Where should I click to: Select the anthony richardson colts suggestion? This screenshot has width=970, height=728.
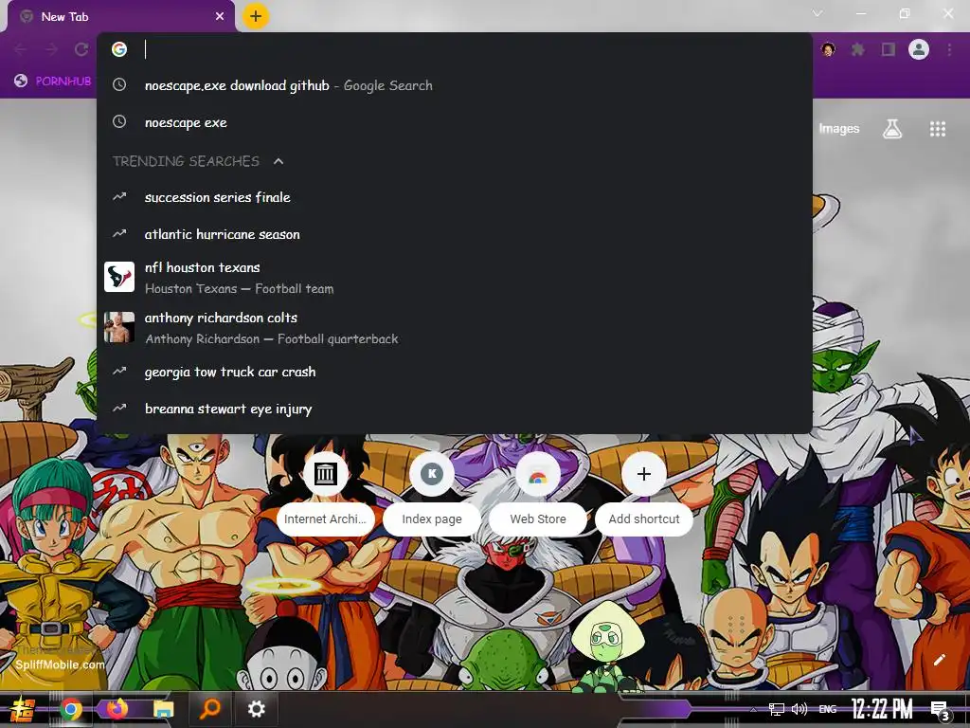point(454,327)
